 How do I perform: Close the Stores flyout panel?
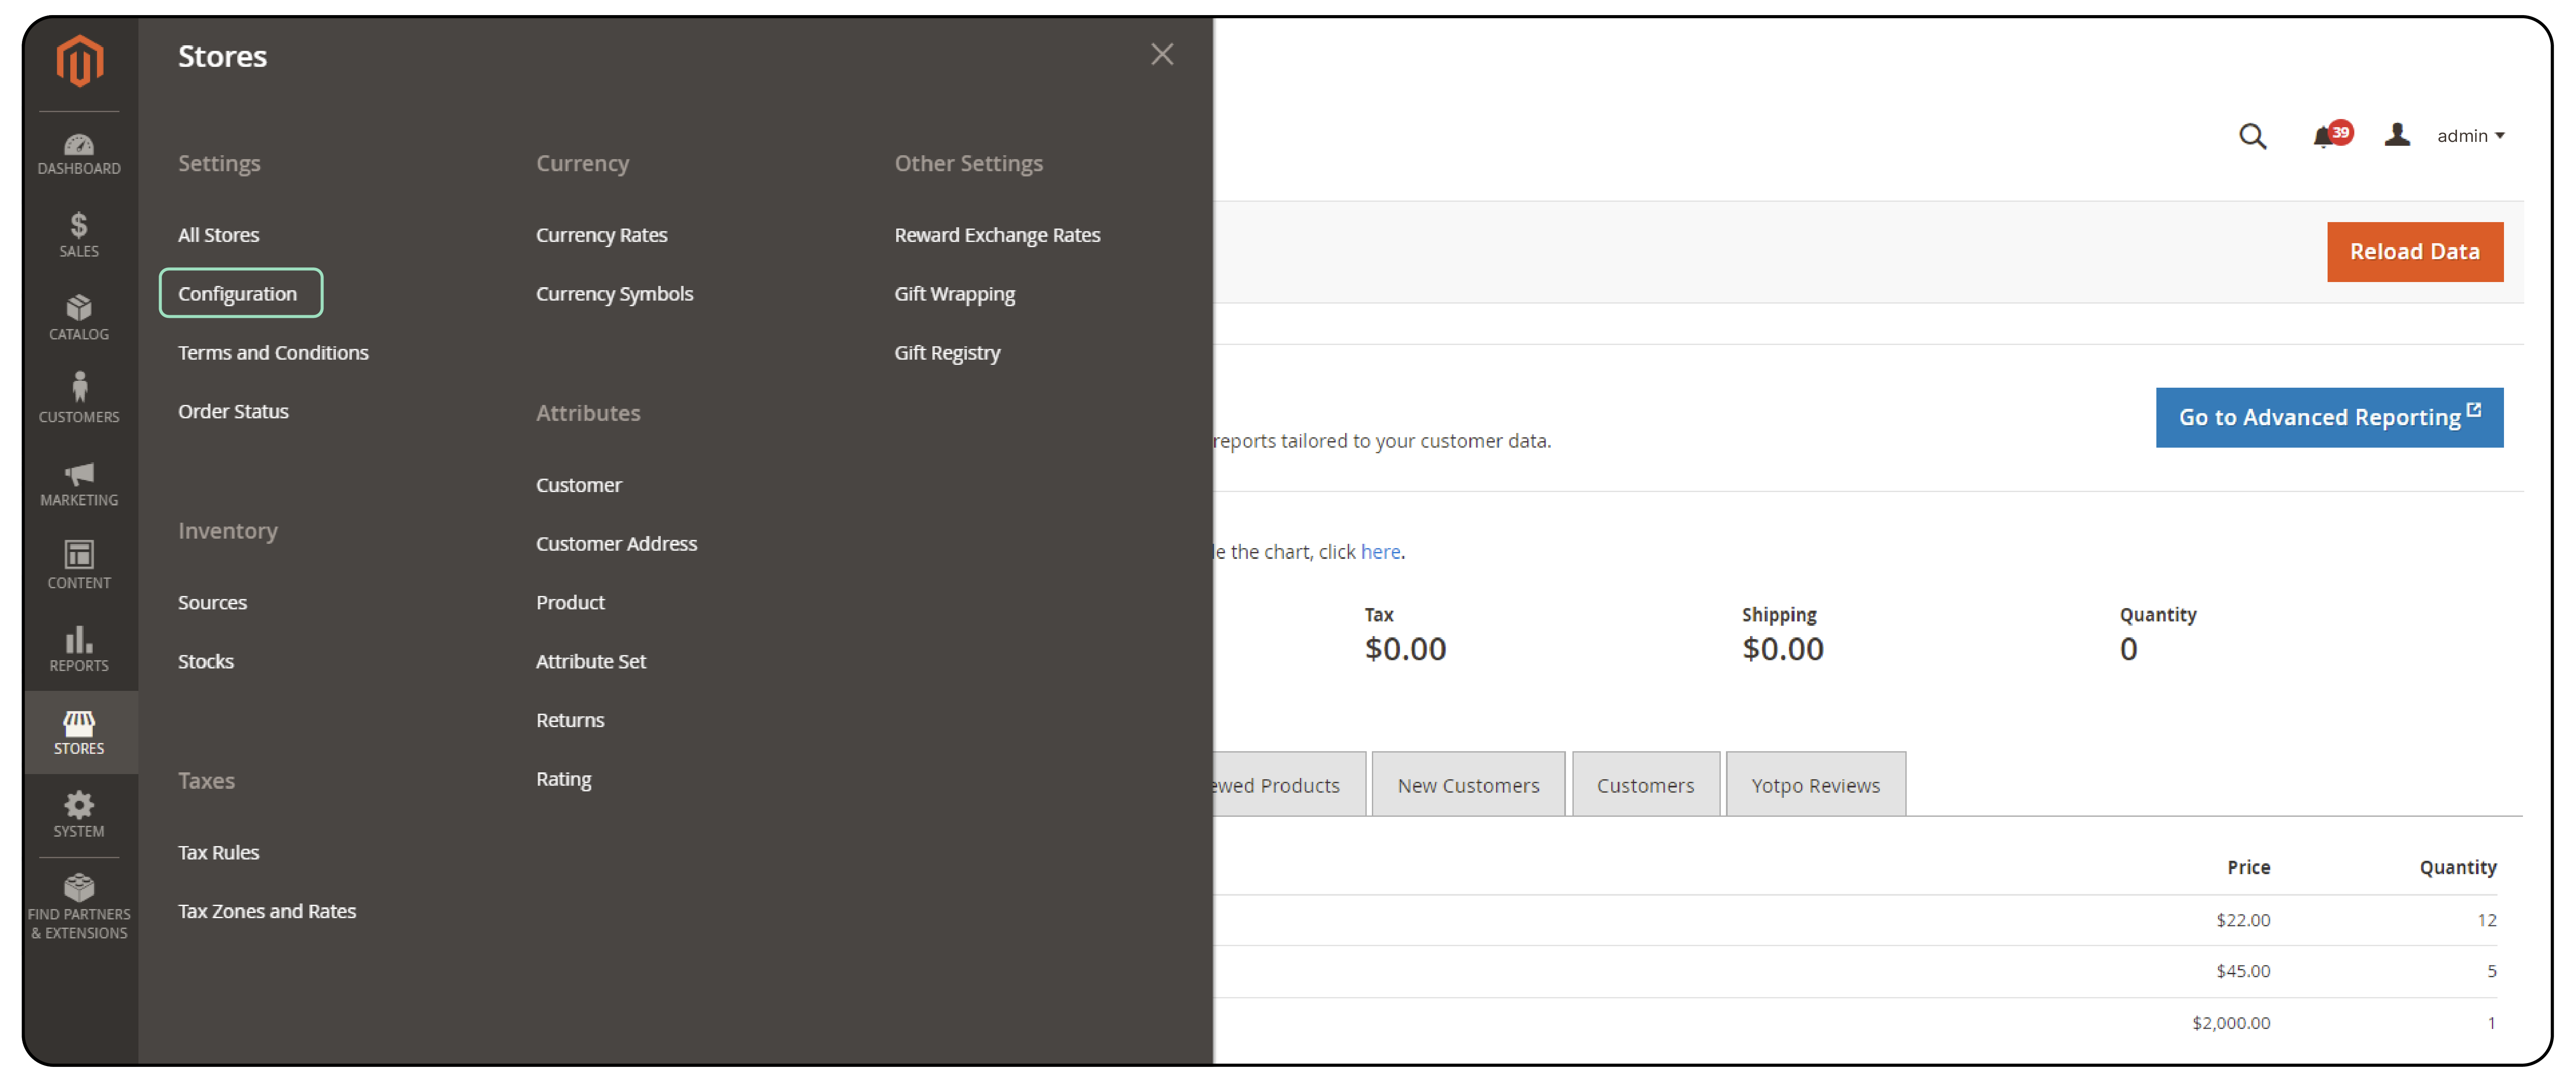tap(1161, 54)
